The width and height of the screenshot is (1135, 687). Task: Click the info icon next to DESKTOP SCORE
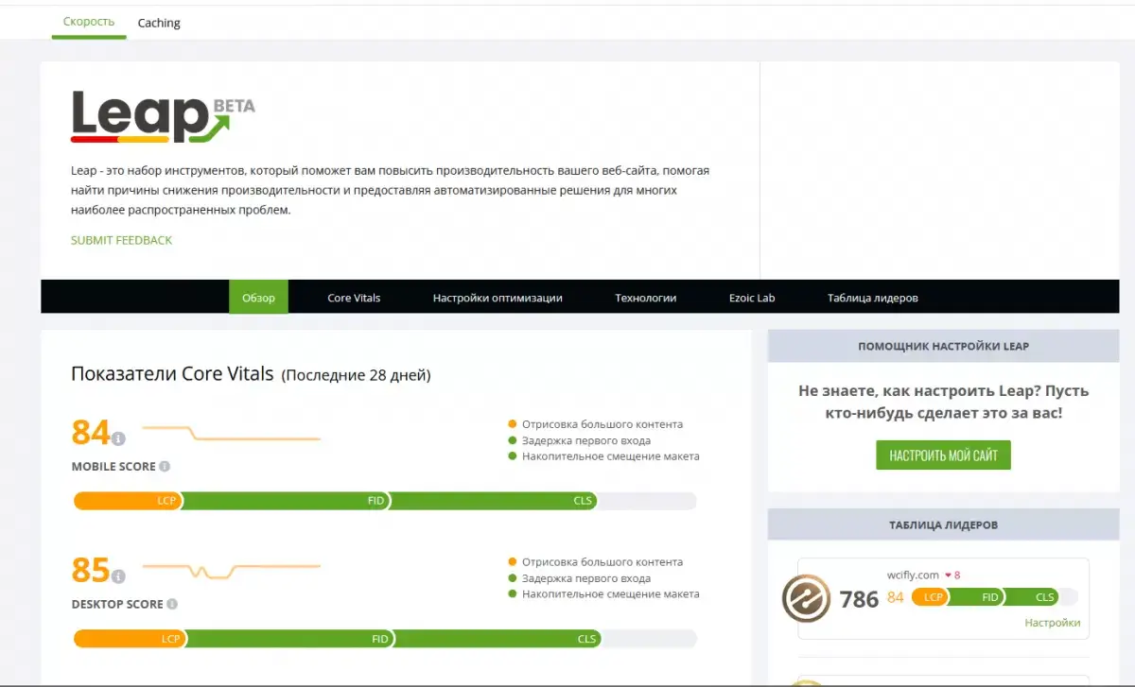[172, 604]
